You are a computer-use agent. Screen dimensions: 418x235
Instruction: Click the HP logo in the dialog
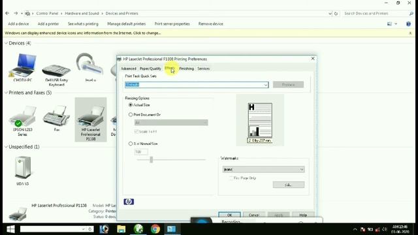(129, 202)
